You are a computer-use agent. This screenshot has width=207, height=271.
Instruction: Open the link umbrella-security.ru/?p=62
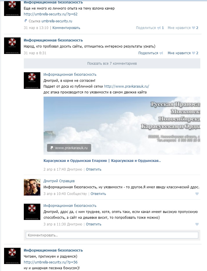click(51, 14)
